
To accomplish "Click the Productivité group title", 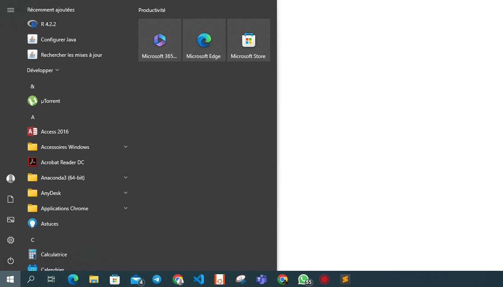I will tap(152, 10).
